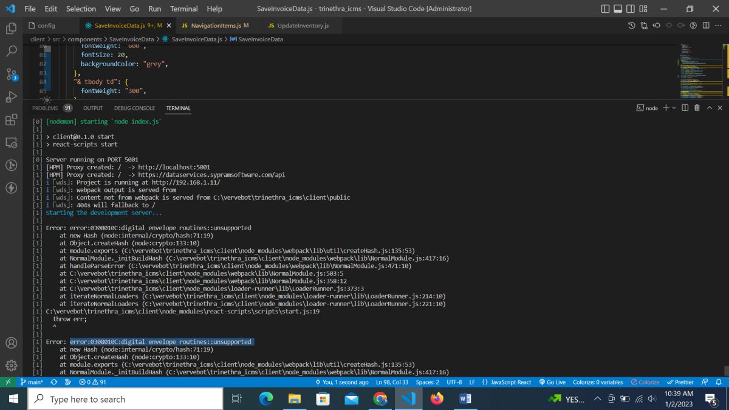This screenshot has width=729, height=410.
Task: Change UTF-8 file encoding
Action: tap(454, 382)
